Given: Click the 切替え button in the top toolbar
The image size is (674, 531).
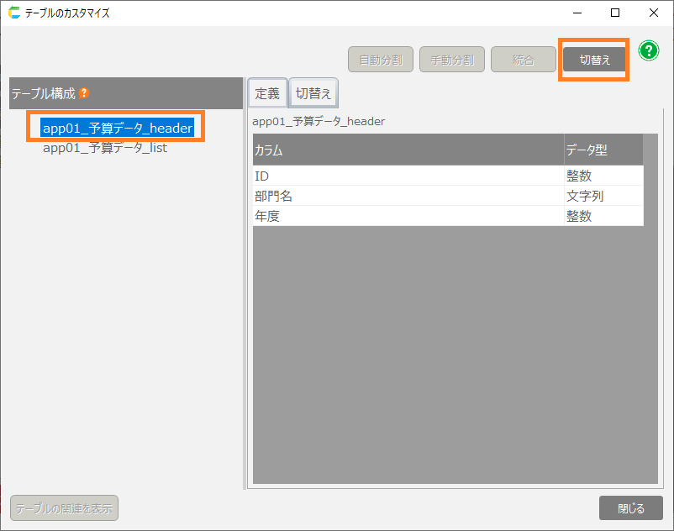Looking at the screenshot, I should tap(594, 60).
